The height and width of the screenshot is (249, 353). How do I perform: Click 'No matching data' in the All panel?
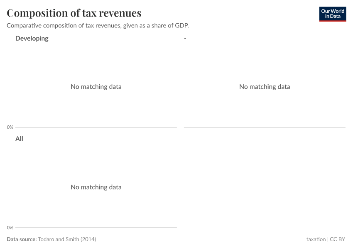tap(96, 187)
